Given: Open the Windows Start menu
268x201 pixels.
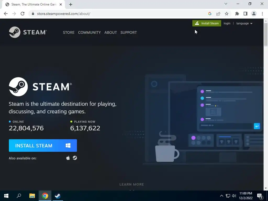Looking at the screenshot, I should pos(6,196).
